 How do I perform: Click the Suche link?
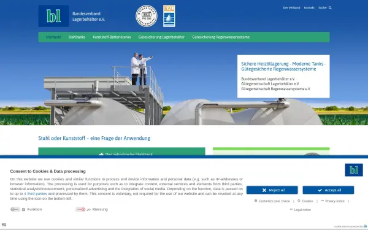322,8
